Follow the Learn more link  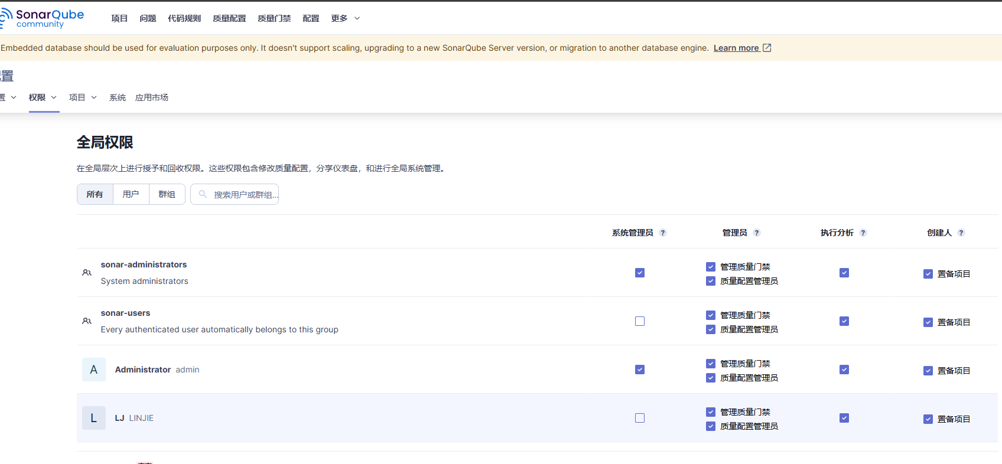736,48
